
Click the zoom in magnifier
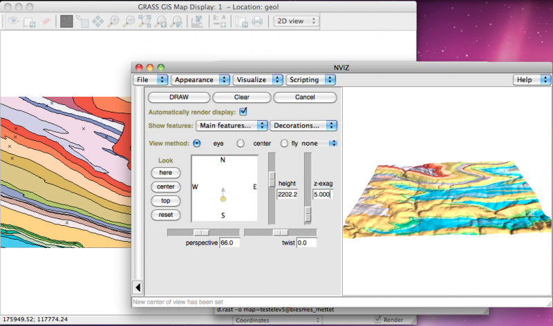(113, 21)
